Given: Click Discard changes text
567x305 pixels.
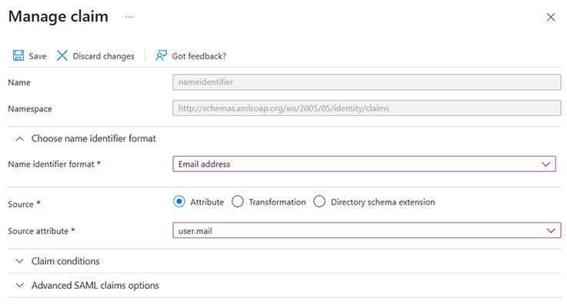Looking at the screenshot, I should 103,56.
